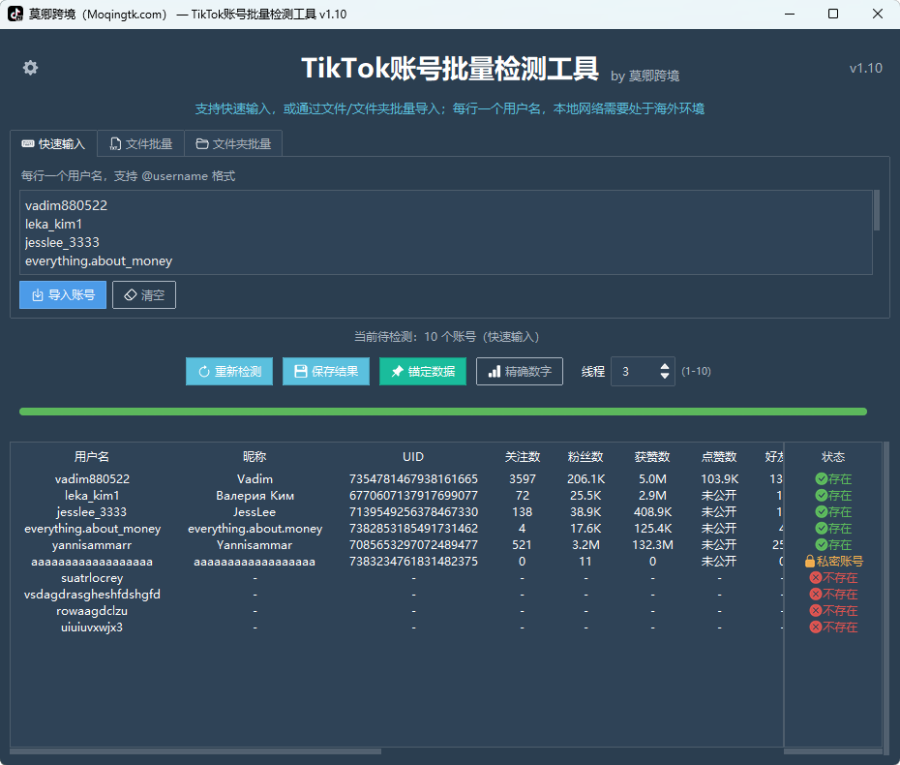Screen dimensions: 900x765
Task: Minimize the application window
Action: (x=790, y=14)
